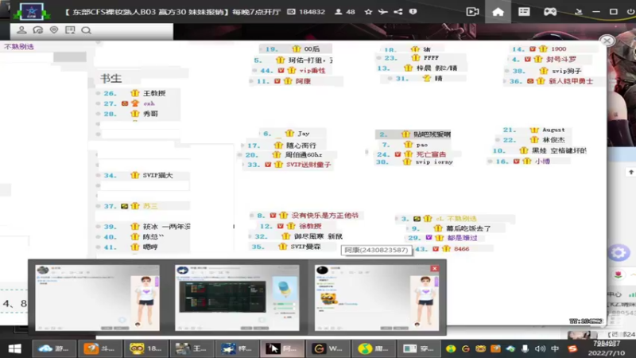Open the Windows Start menu
Screen dimensions: 636x358
click(x=15, y=348)
